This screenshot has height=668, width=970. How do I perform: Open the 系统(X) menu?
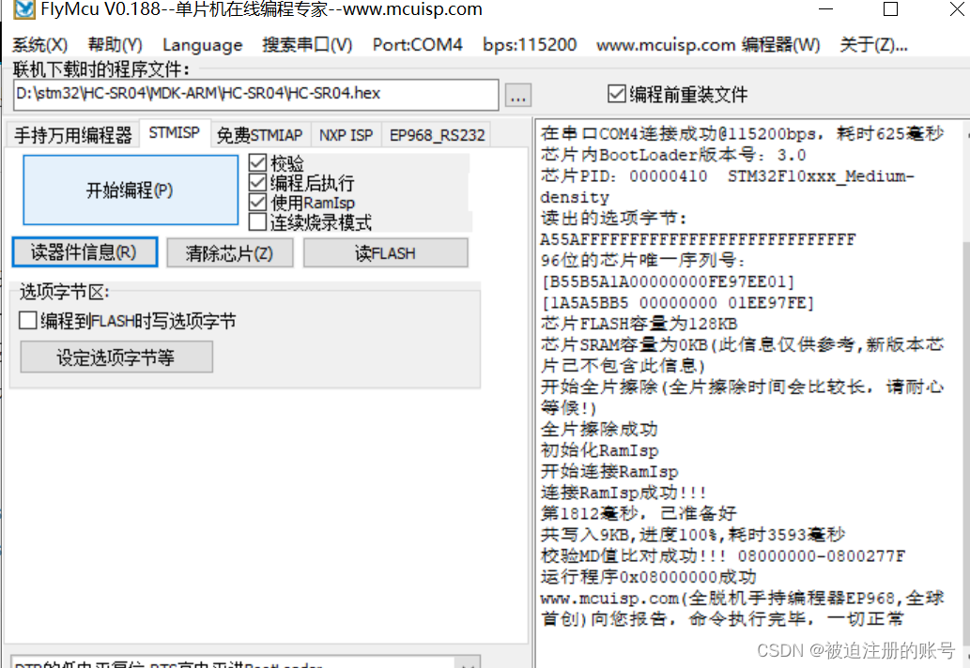38,43
